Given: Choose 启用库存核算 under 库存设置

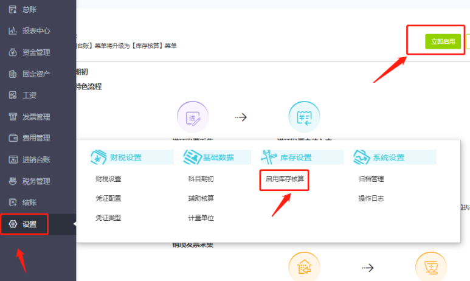Looking at the screenshot, I should [285, 179].
